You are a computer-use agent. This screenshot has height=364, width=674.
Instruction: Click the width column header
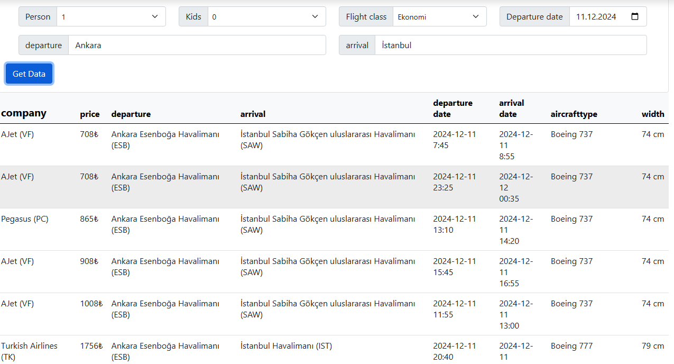pyautogui.click(x=653, y=114)
